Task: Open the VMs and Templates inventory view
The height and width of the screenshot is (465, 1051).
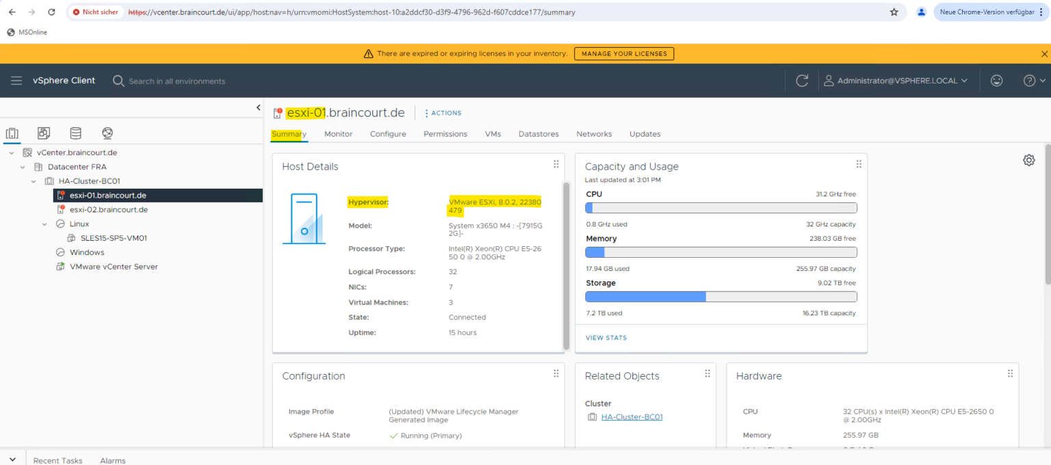Action: click(x=43, y=133)
